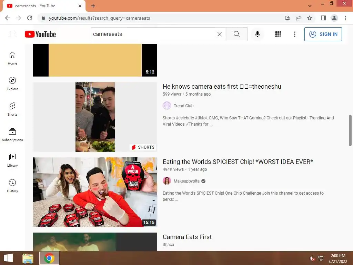Open Subscriptions in the sidebar
The image size is (353, 265).
click(12, 135)
